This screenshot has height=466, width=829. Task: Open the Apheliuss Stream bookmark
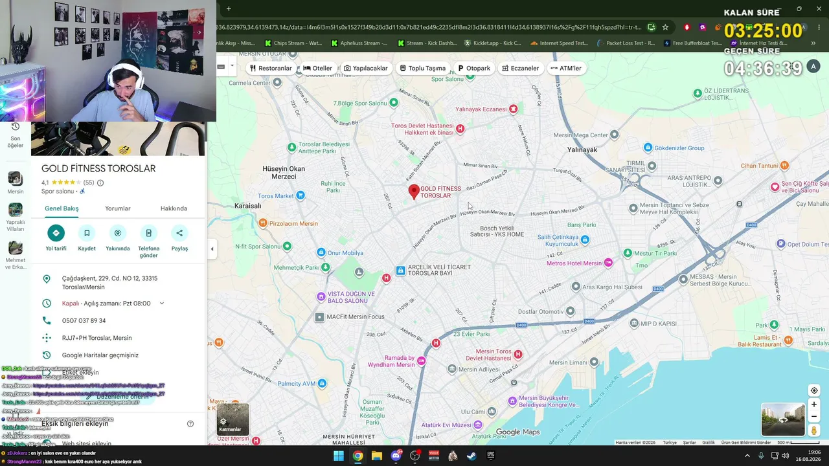coord(359,43)
